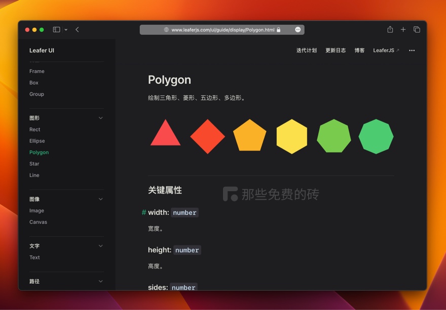Click the yellow hexagon shape

coord(292,137)
